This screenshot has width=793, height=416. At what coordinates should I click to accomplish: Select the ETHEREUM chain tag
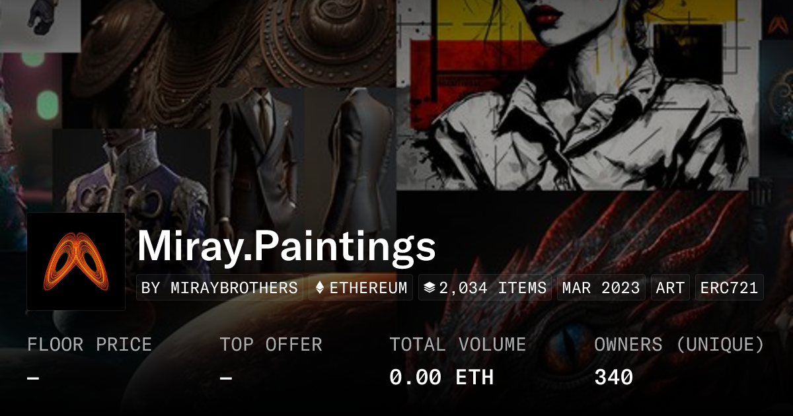click(361, 288)
